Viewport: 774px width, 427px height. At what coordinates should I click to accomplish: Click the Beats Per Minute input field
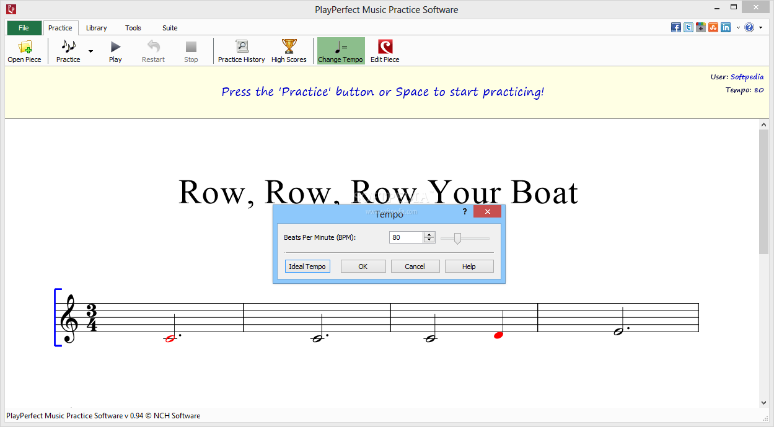click(407, 237)
